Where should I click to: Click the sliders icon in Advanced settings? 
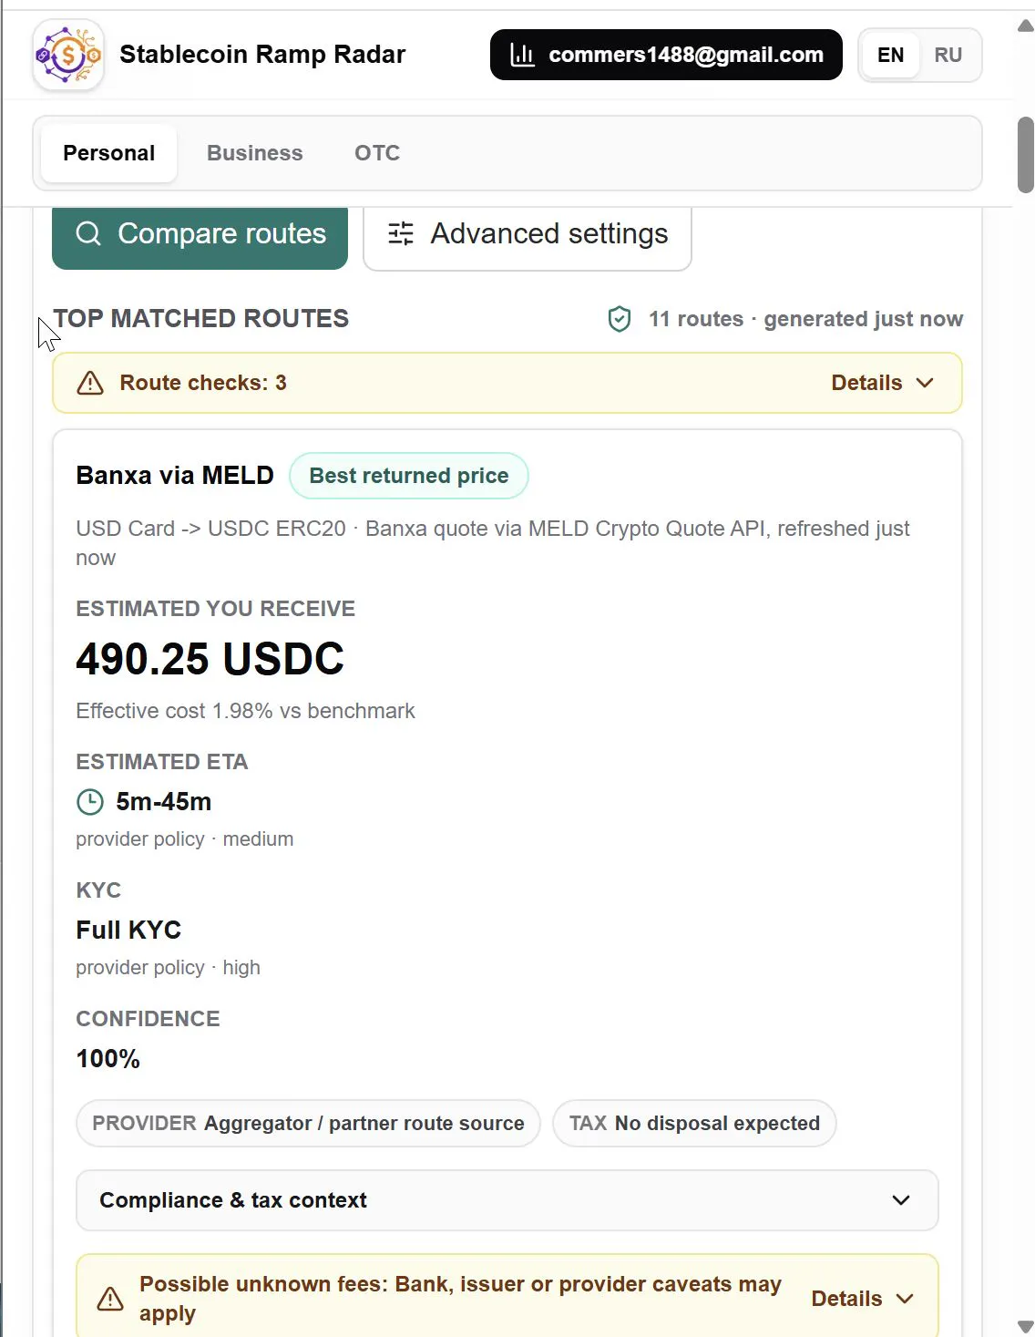(401, 234)
